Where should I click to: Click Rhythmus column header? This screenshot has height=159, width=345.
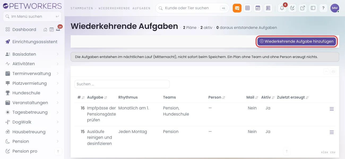[128, 97]
